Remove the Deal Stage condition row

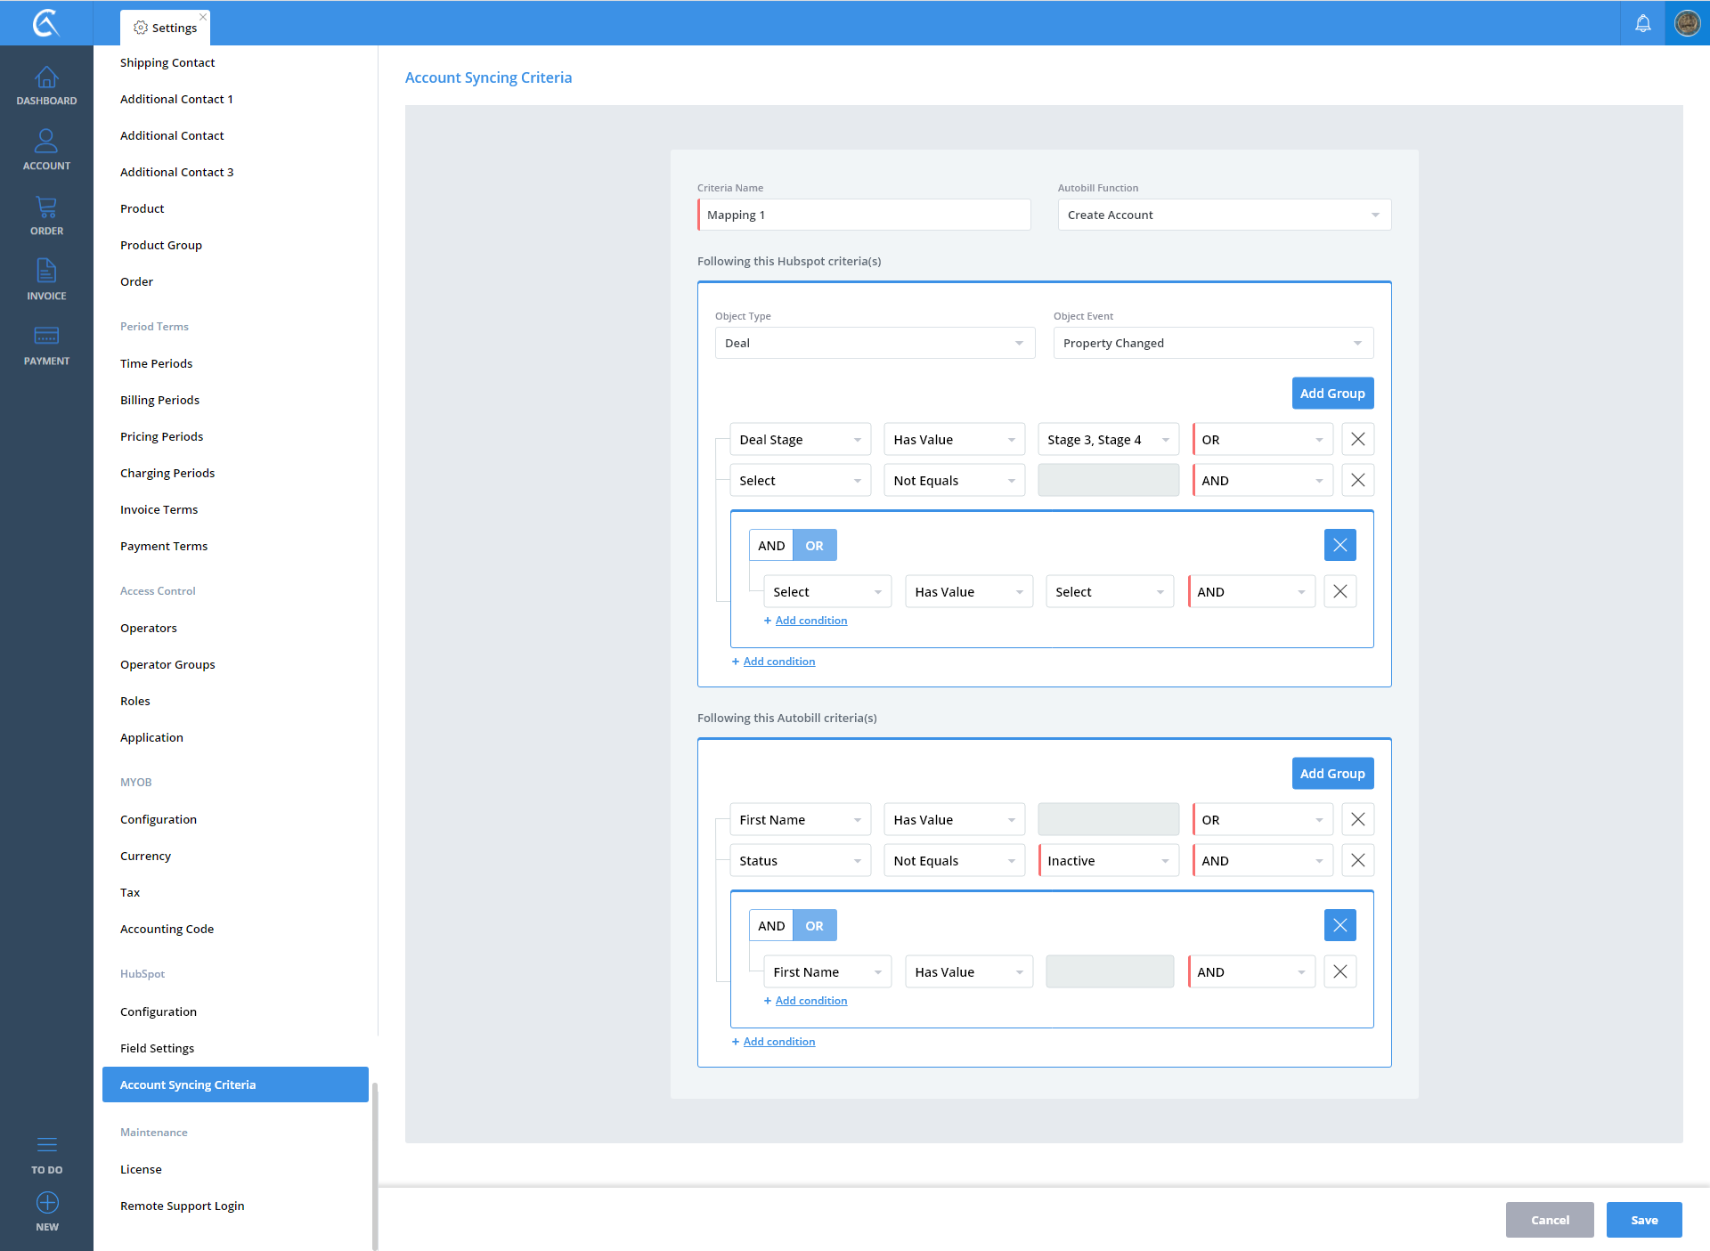pyautogui.click(x=1357, y=439)
